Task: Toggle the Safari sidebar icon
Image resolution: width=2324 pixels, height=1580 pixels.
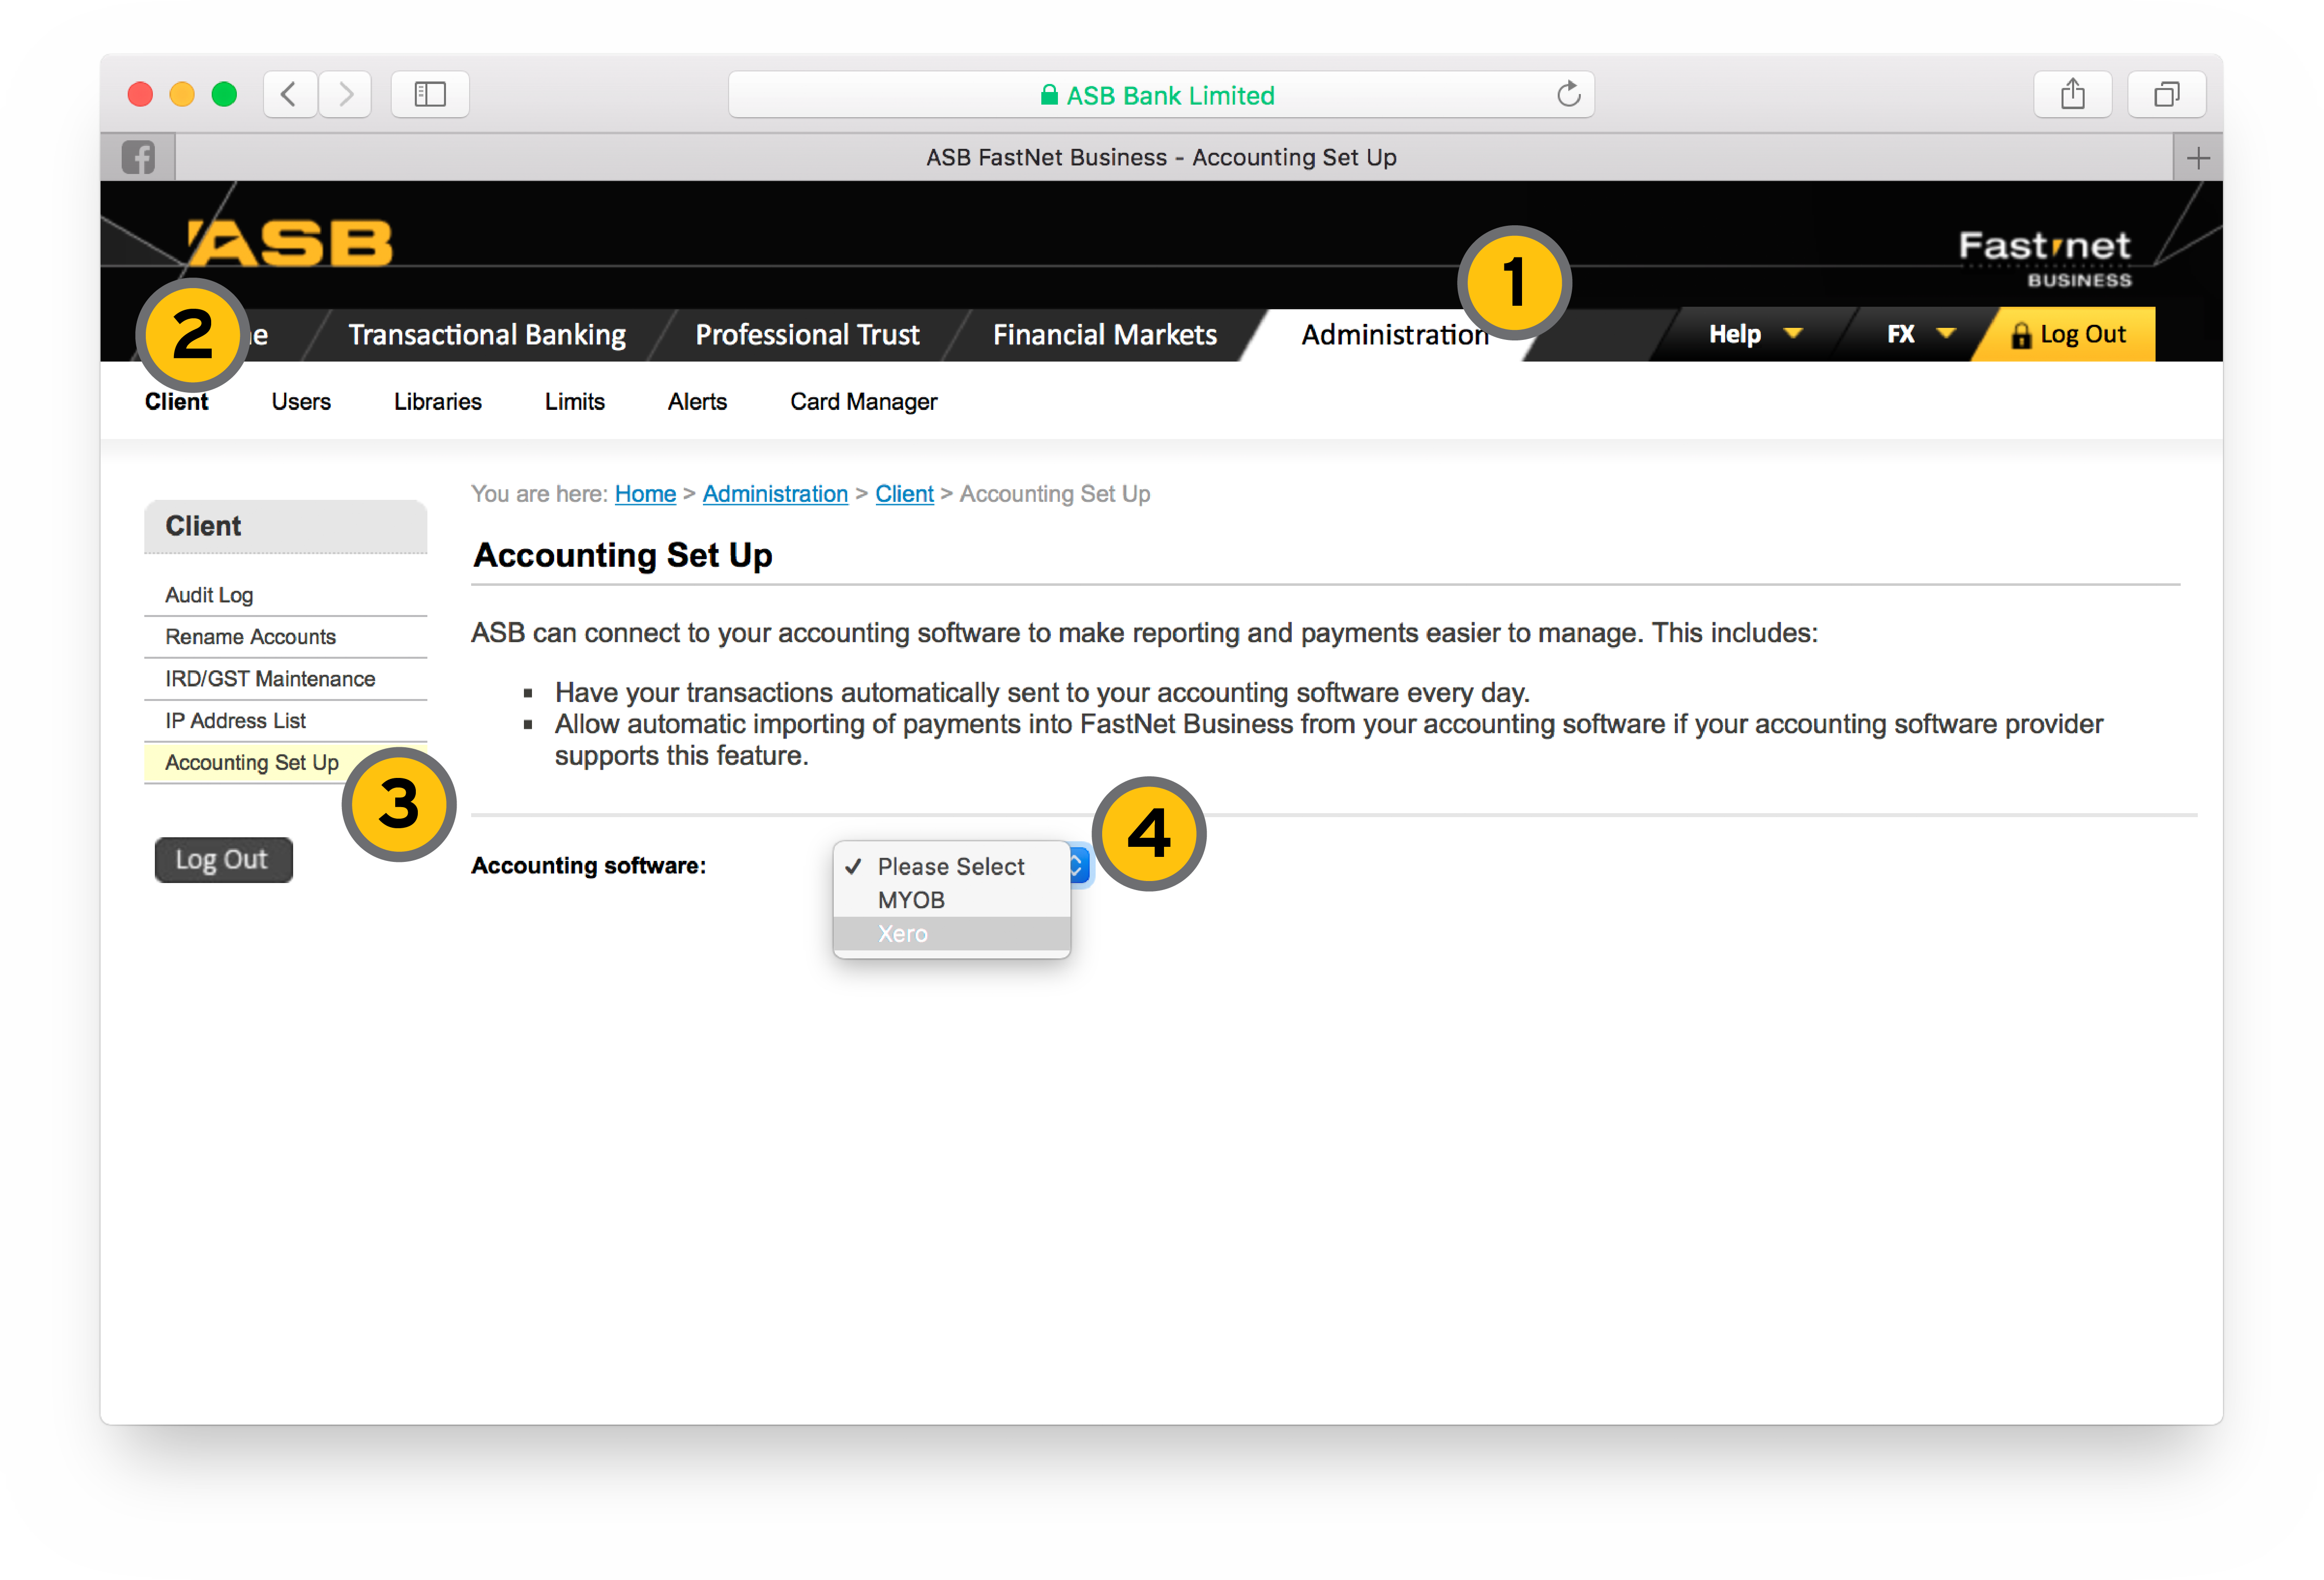Action: pyautogui.click(x=430, y=95)
